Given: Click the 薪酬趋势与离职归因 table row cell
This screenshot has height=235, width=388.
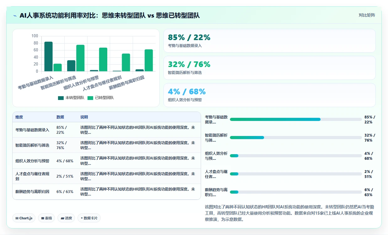Looking at the screenshot, I should pyautogui.click(x=32, y=192).
